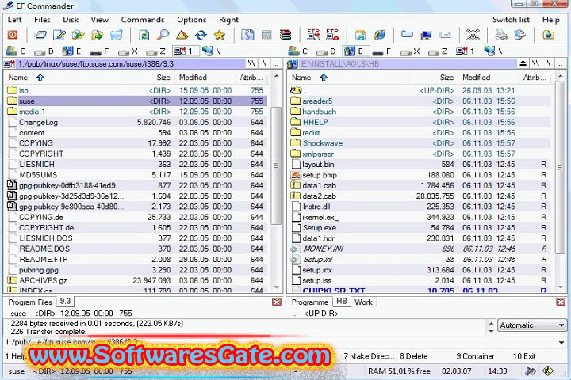The width and height of the screenshot is (571, 380).
Task: Select ARCHIVES.gz in left panel
Action: tap(136, 280)
